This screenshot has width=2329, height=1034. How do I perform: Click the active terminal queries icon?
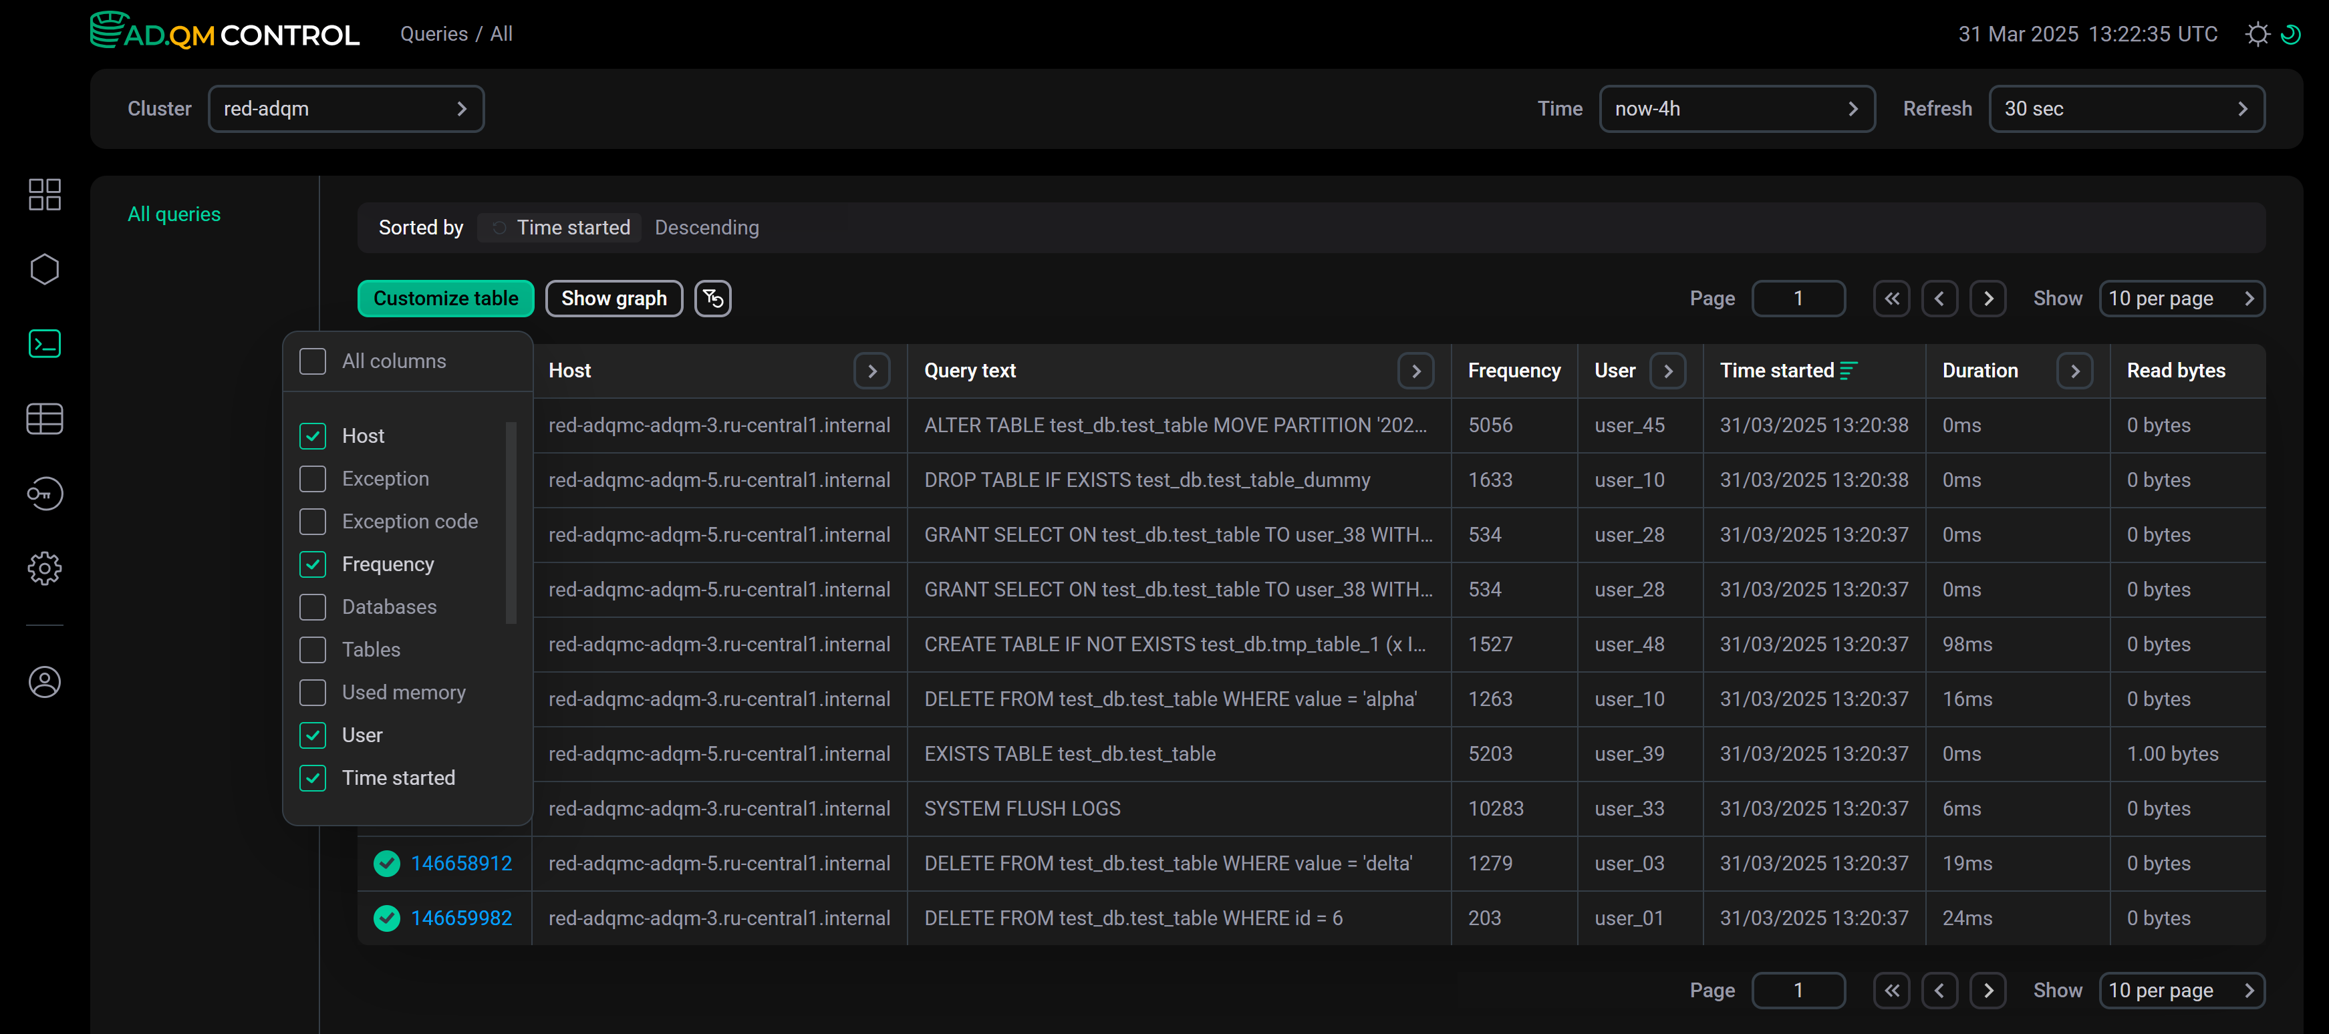[44, 343]
